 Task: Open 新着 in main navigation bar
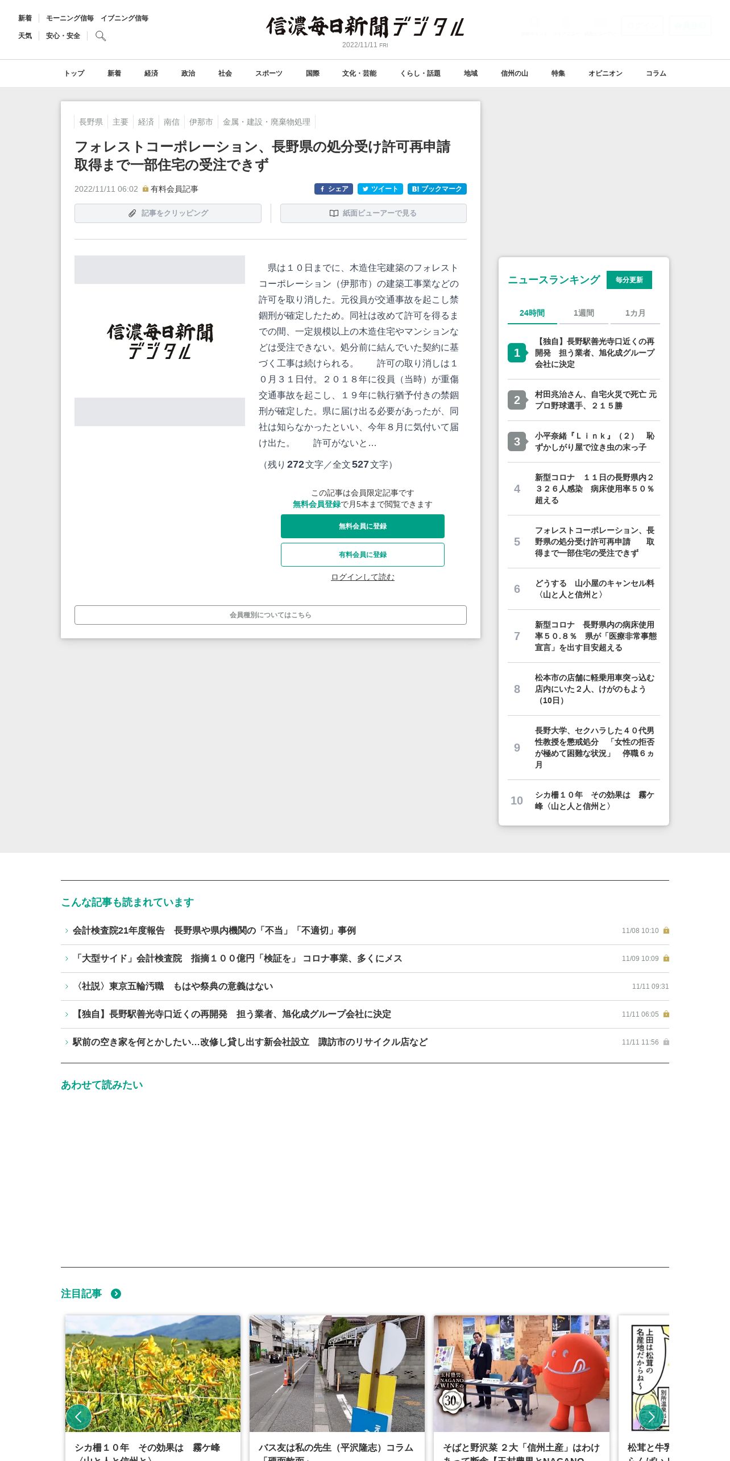coord(114,73)
